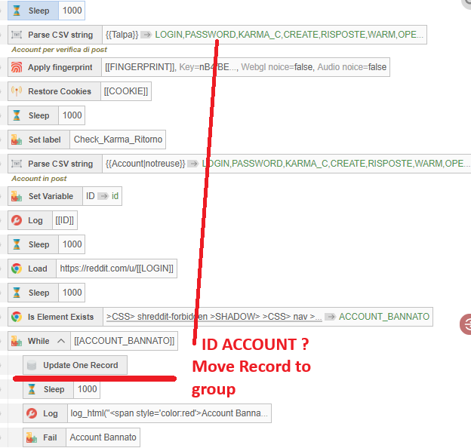Click the green ACCOUNT_BANNATO result variable
The height and width of the screenshot is (448, 471).
click(384, 317)
